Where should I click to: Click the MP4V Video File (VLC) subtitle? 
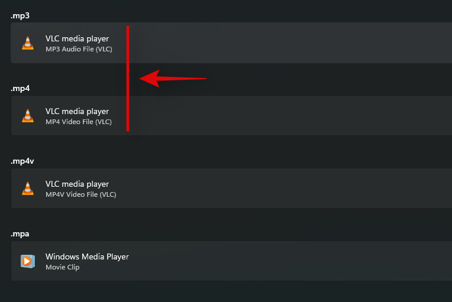coord(80,194)
